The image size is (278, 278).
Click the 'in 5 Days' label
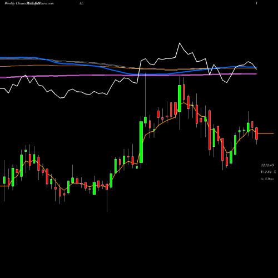[267, 179]
